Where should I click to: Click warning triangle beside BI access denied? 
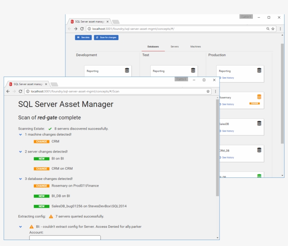pos(32,227)
